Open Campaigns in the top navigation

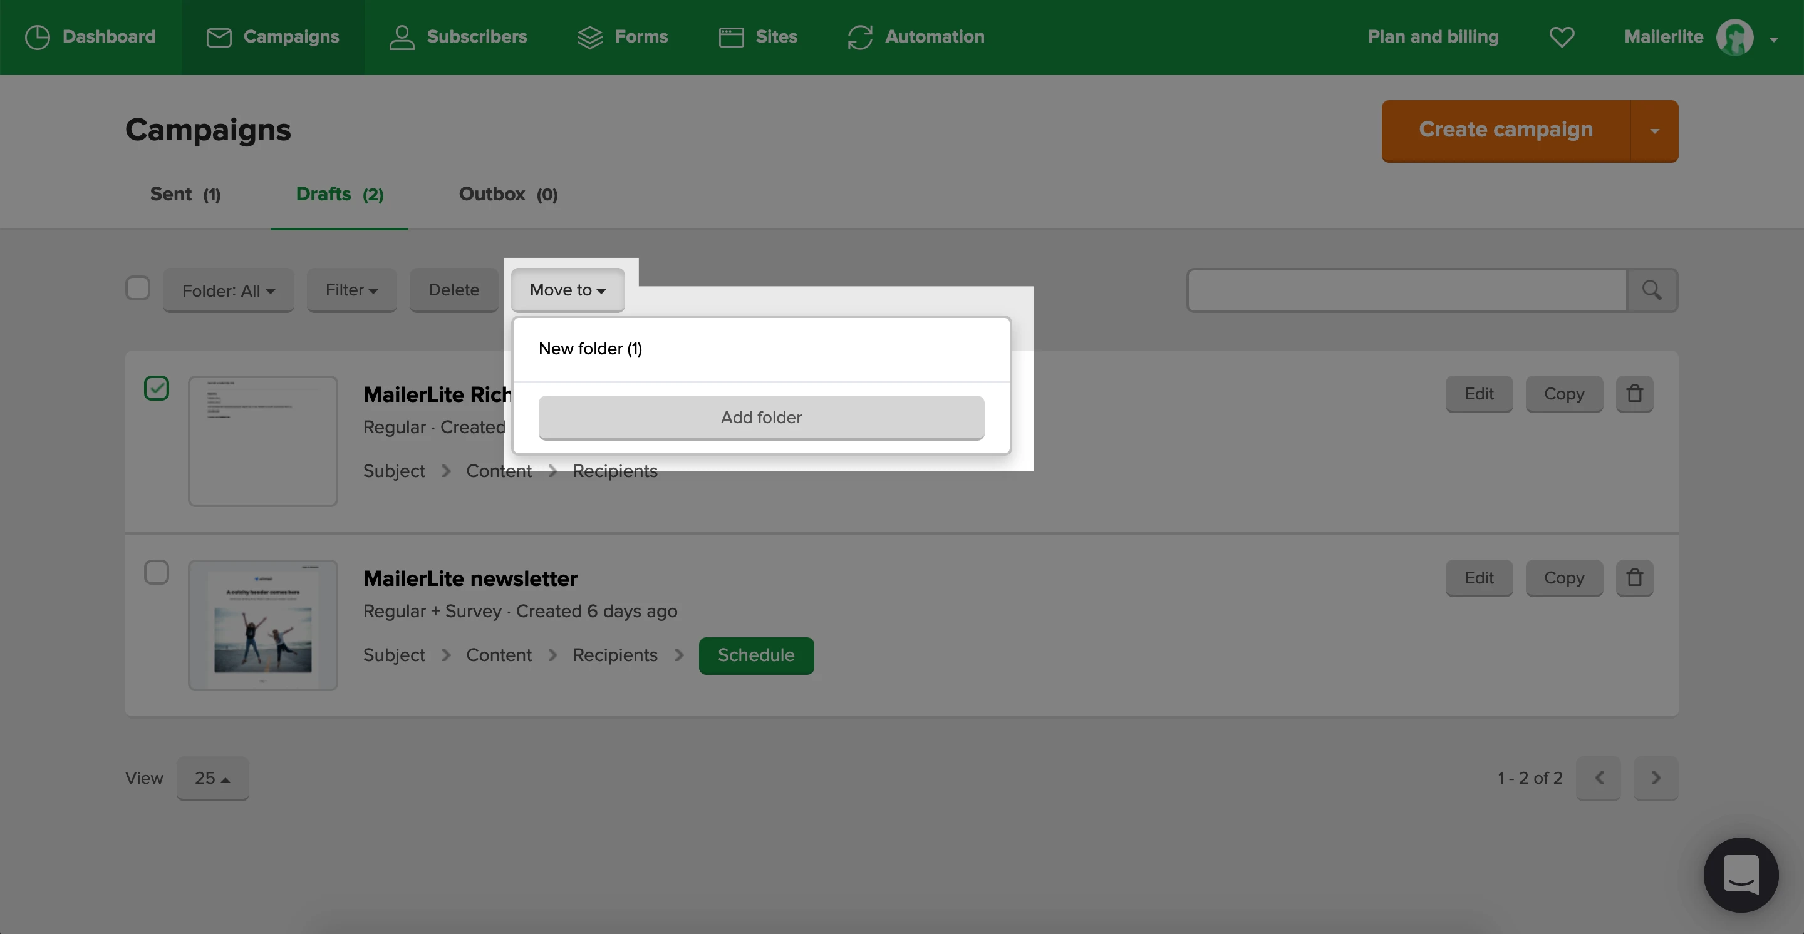(x=272, y=37)
